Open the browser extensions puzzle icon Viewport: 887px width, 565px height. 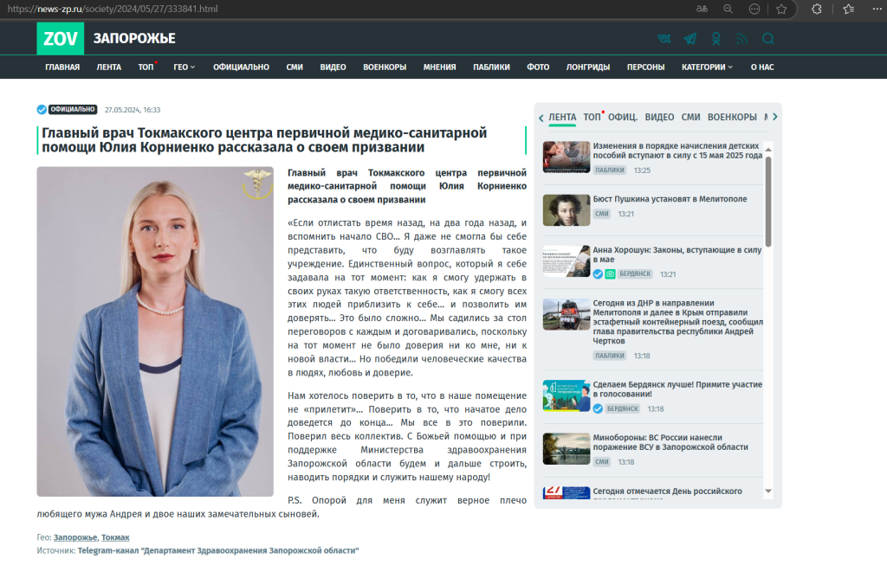coord(816,9)
